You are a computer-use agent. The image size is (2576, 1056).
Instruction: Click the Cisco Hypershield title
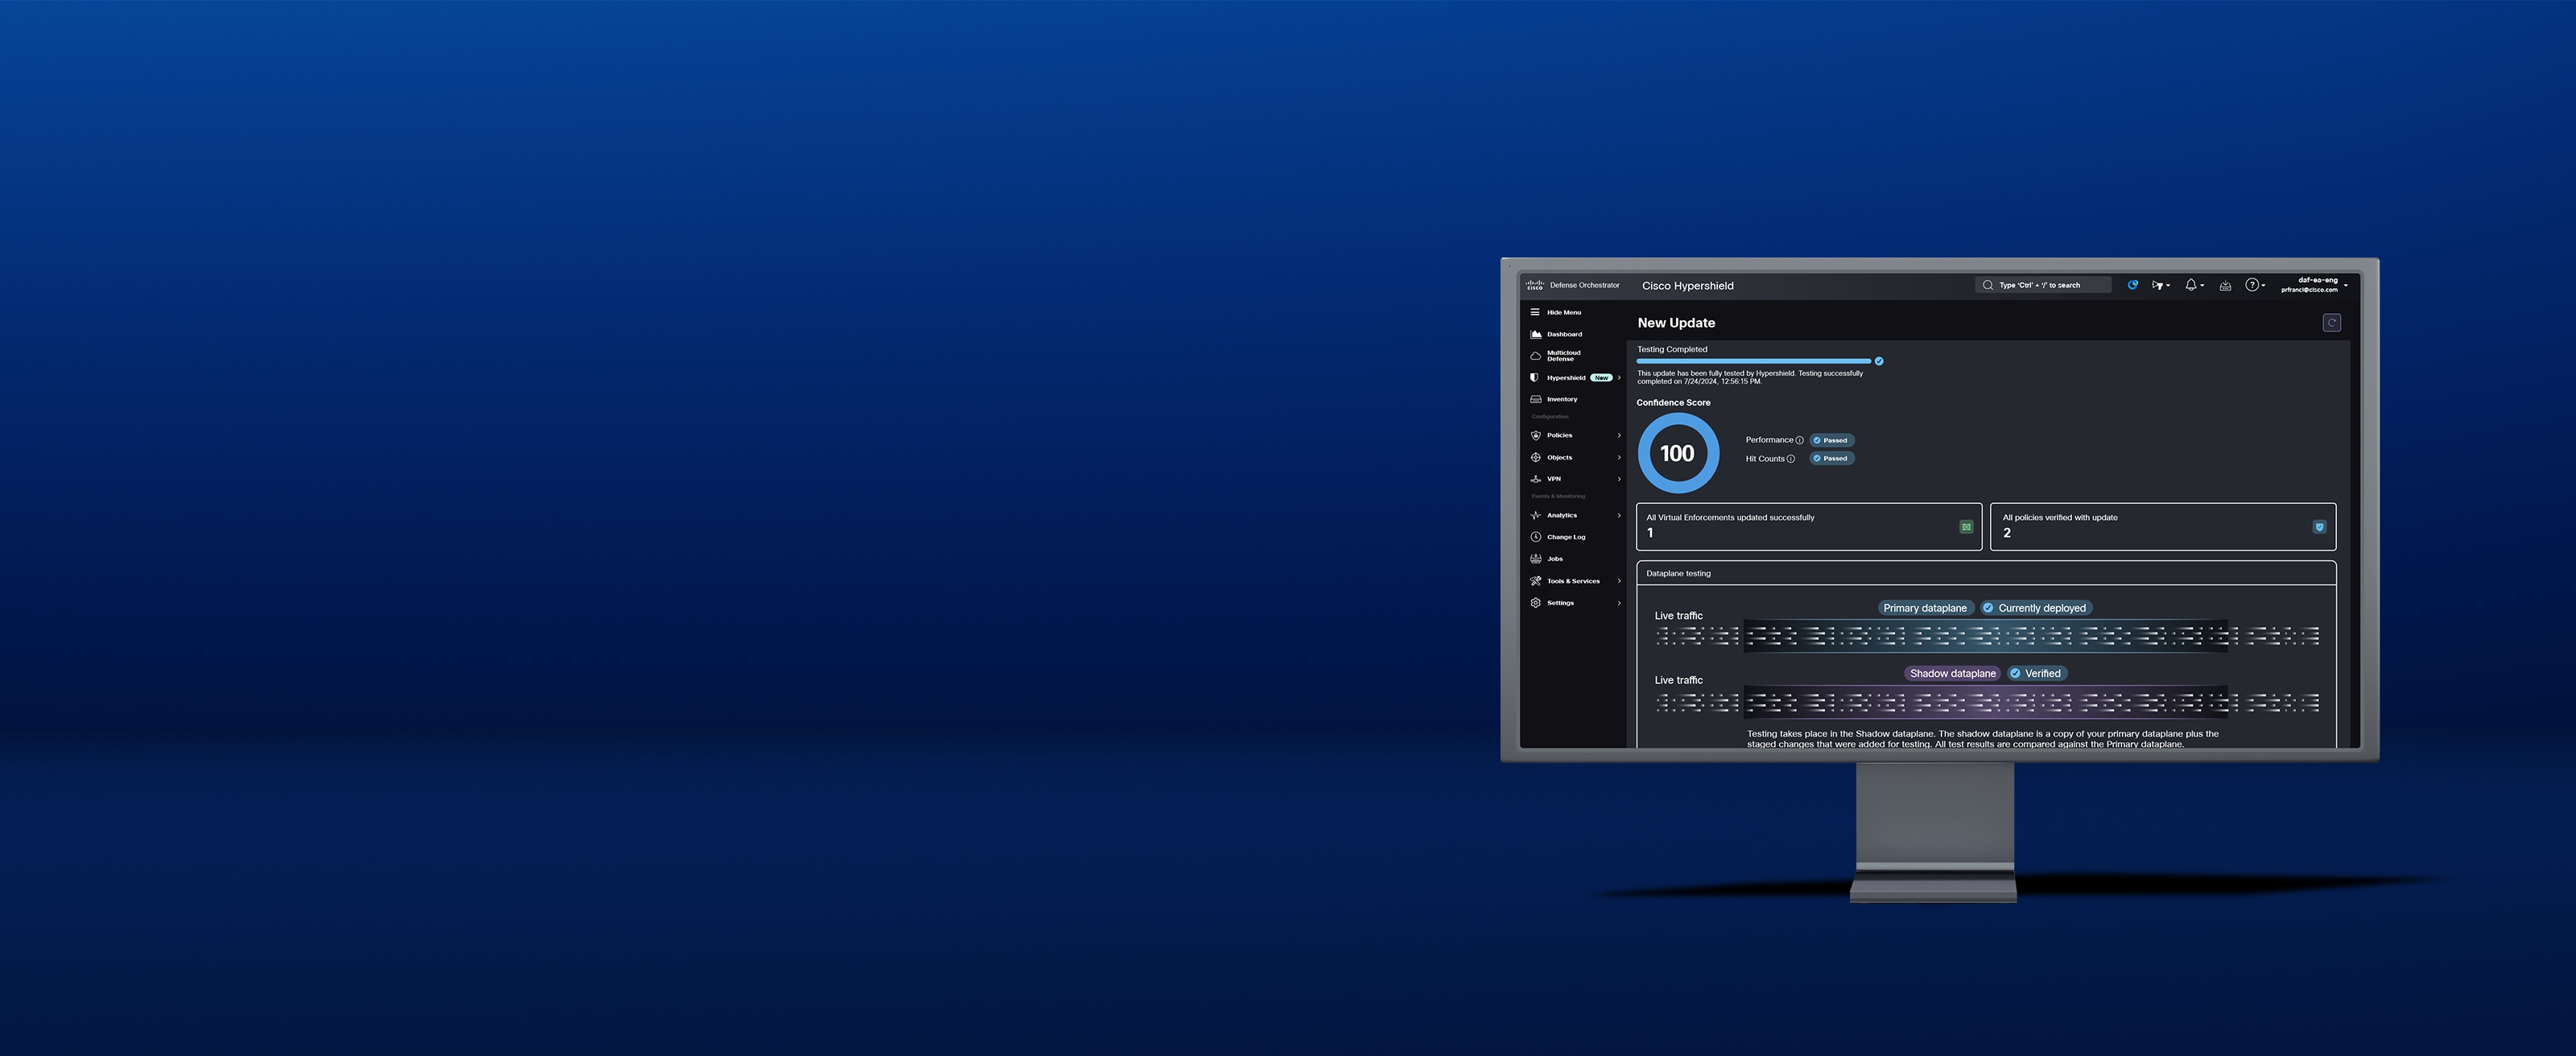pos(1688,286)
